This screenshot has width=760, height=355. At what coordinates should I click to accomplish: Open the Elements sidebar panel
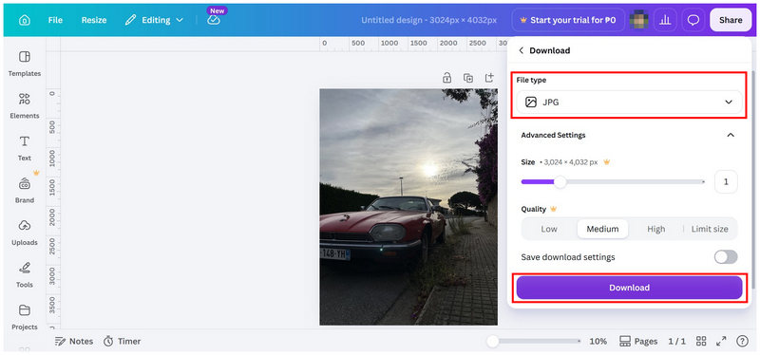[x=25, y=106]
